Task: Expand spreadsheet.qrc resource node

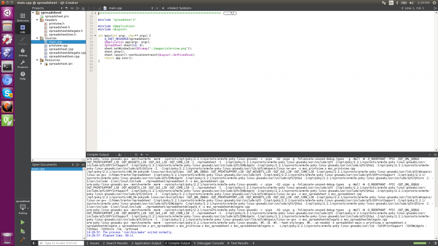Action: [41, 64]
